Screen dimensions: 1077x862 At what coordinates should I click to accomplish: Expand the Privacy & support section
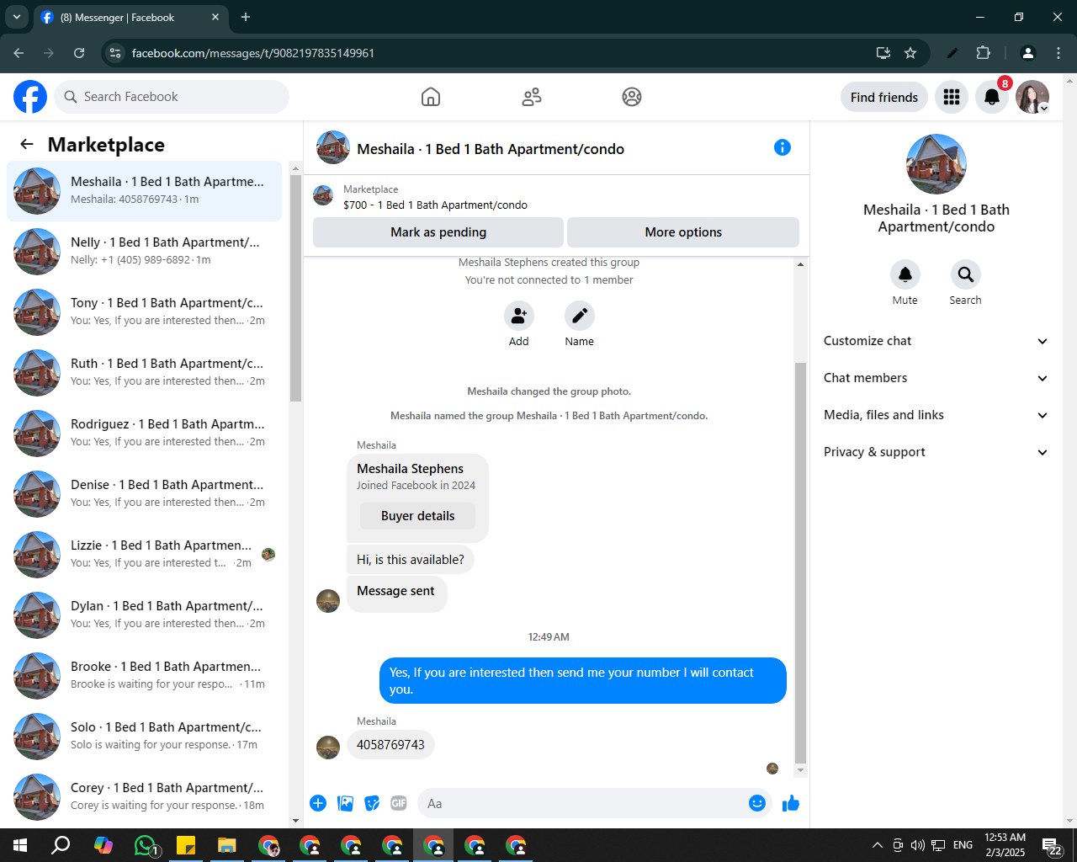[x=936, y=452]
